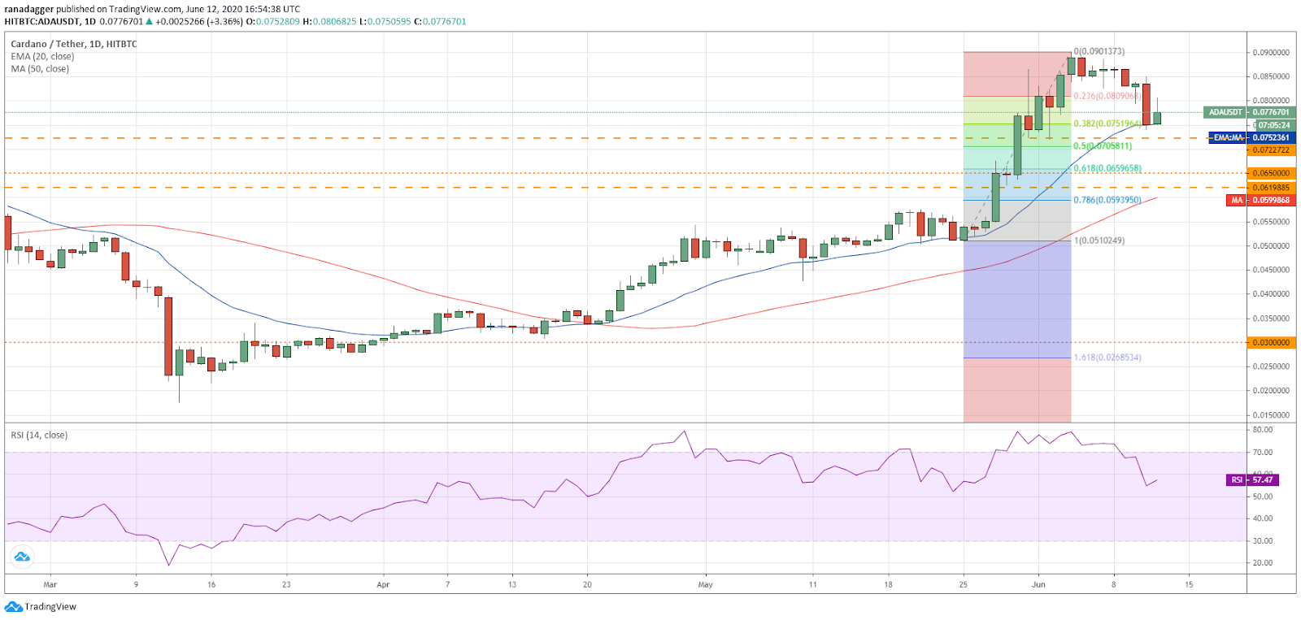The height and width of the screenshot is (620, 1301).
Task: Click '0.0500000' on the price axis
Action: 1271,246
